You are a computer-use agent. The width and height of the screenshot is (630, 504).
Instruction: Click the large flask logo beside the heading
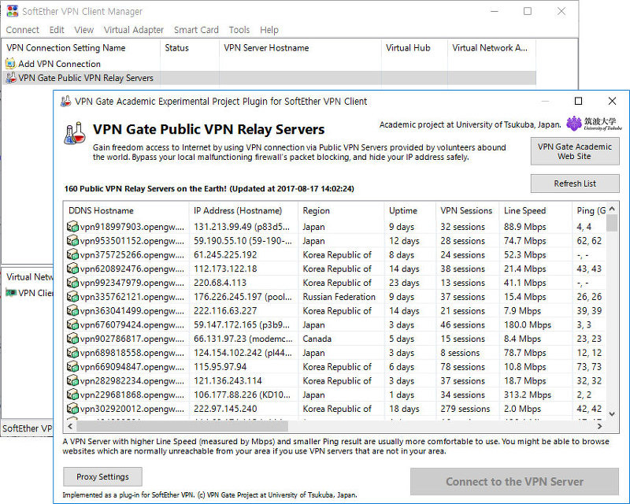[75, 133]
